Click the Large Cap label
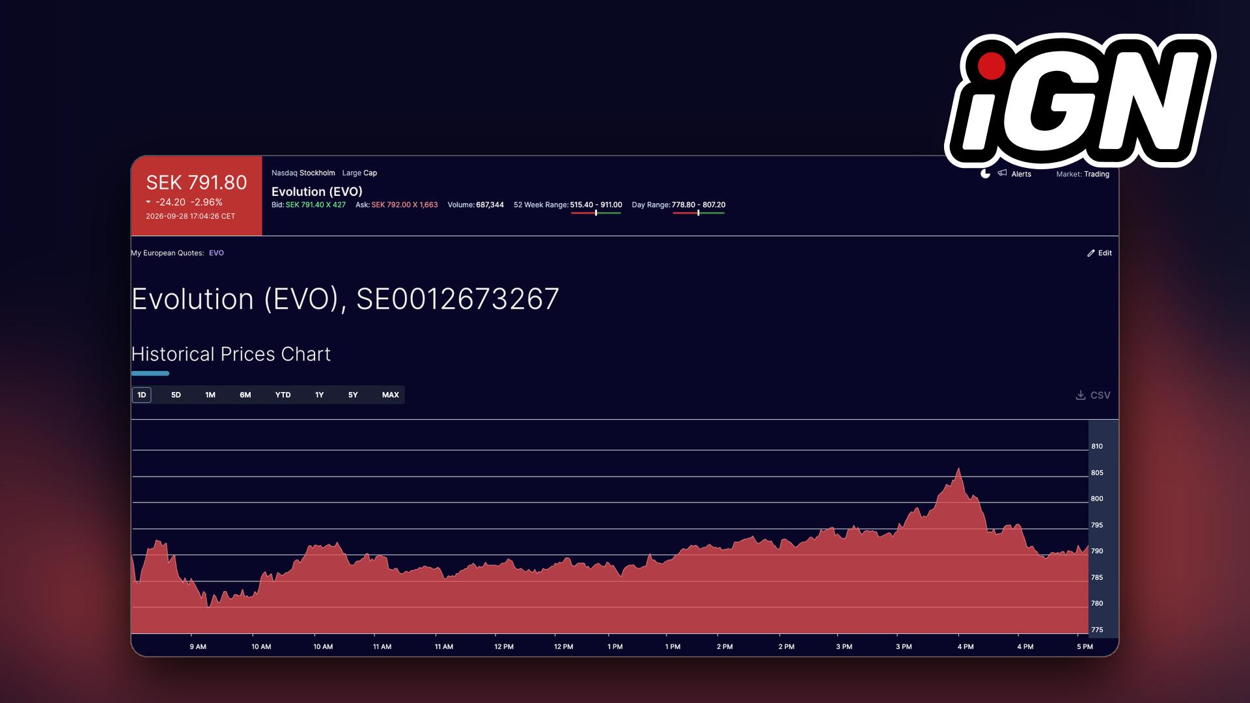This screenshot has height=703, width=1250. pyautogui.click(x=360, y=173)
